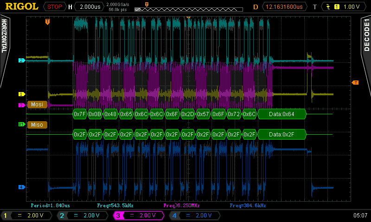Click the orange trigger position marker at grid top-left
The image size is (371, 222).
[x=47, y=22]
